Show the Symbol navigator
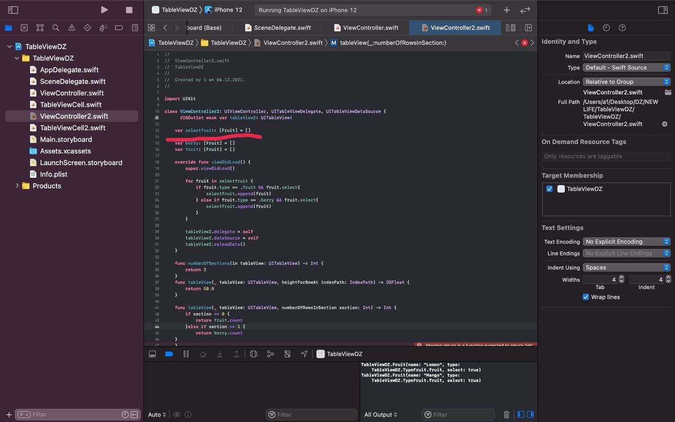The image size is (675, 422). [x=40, y=27]
